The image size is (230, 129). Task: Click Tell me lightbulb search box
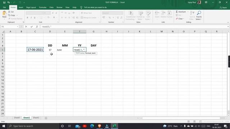93,7
